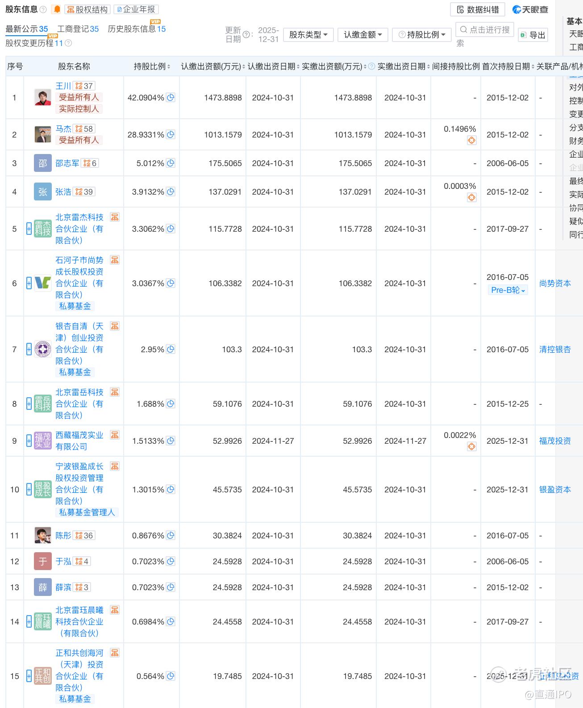This screenshot has height=708, width=583.
Task: Open related institution 福茂投资 link
Action: coord(555,441)
